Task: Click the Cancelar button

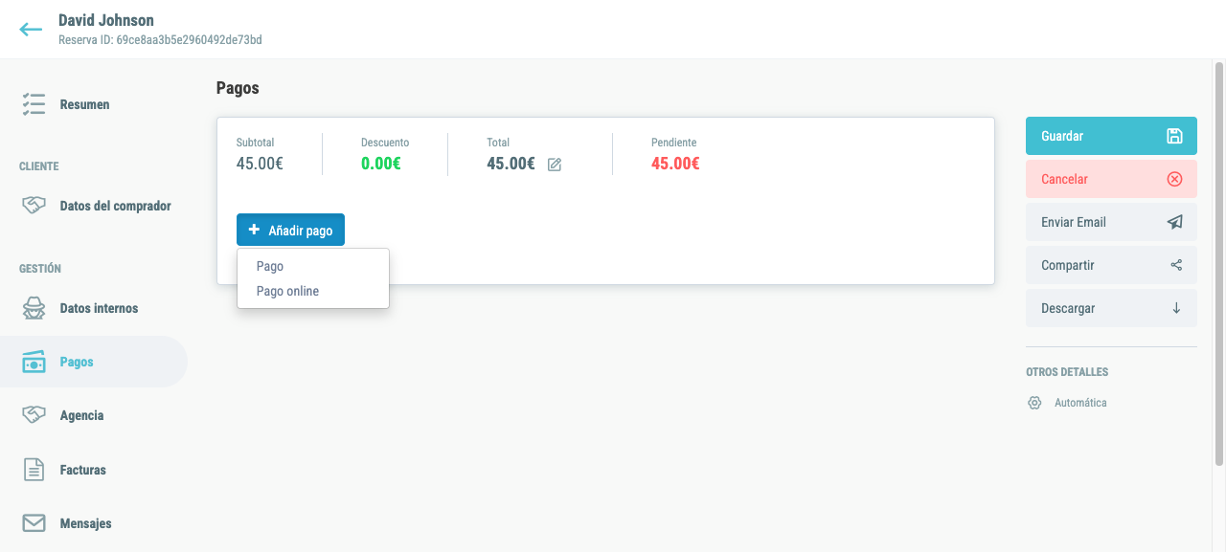Action: (x=1111, y=179)
